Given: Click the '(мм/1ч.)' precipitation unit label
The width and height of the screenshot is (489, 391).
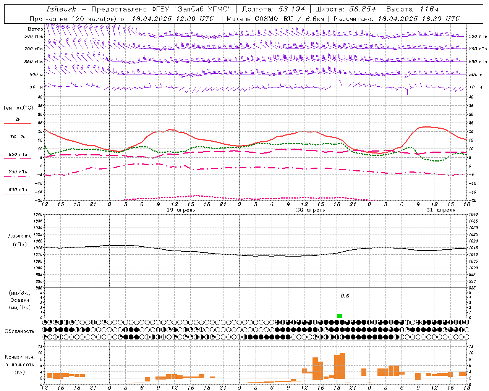Looking at the screenshot, I should (x=20, y=307).
